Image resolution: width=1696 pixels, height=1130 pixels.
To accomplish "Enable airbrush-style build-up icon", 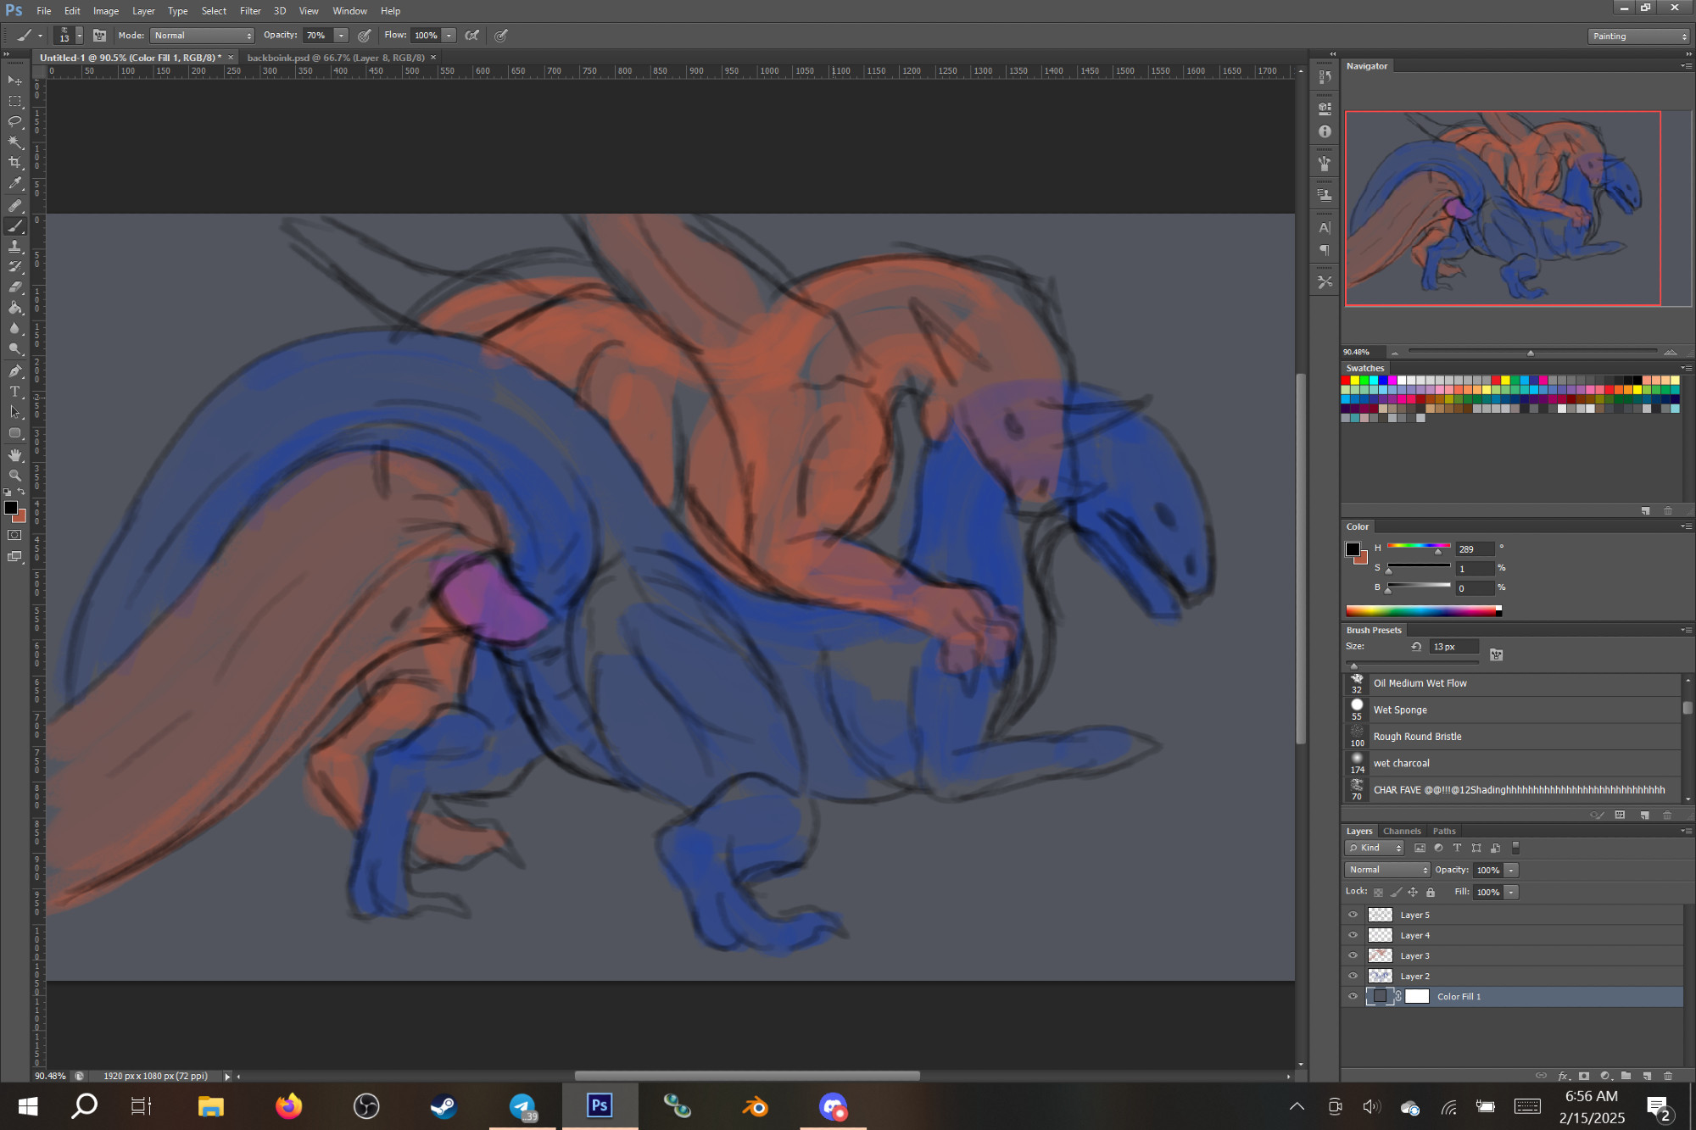I will 472,36.
